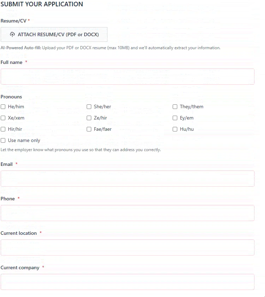Click into the Email text field
Viewport: 265px width, 297px height.
click(127, 179)
